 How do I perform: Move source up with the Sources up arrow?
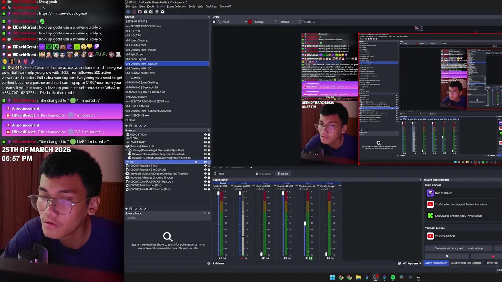pos(140,209)
